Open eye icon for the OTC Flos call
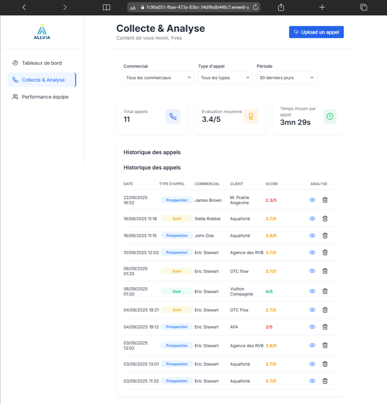 (x=312, y=310)
